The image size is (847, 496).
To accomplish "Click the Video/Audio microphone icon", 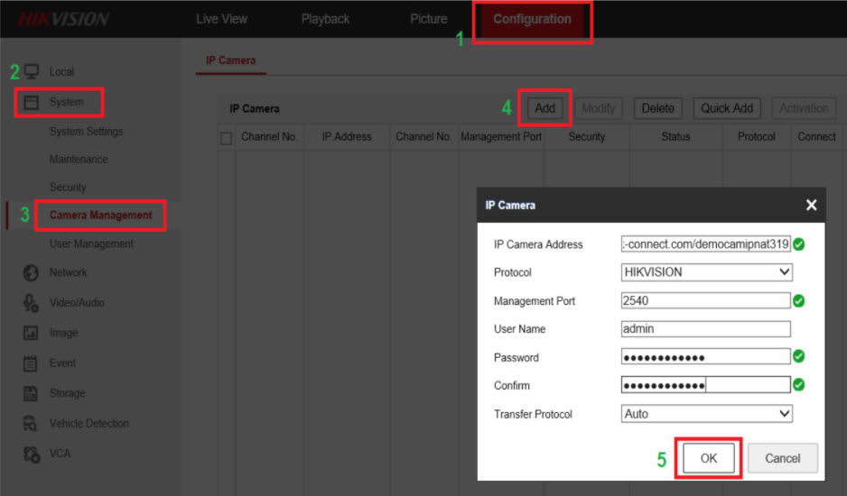I will (31, 303).
